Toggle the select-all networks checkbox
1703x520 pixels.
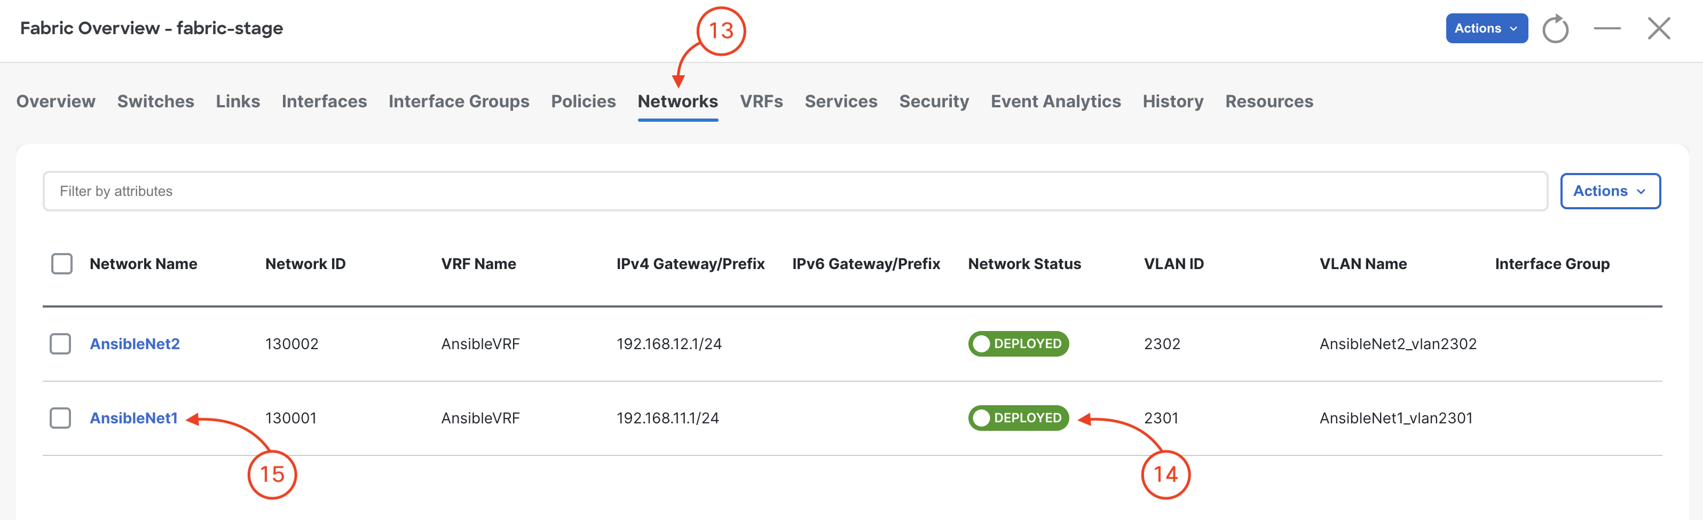click(x=62, y=264)
